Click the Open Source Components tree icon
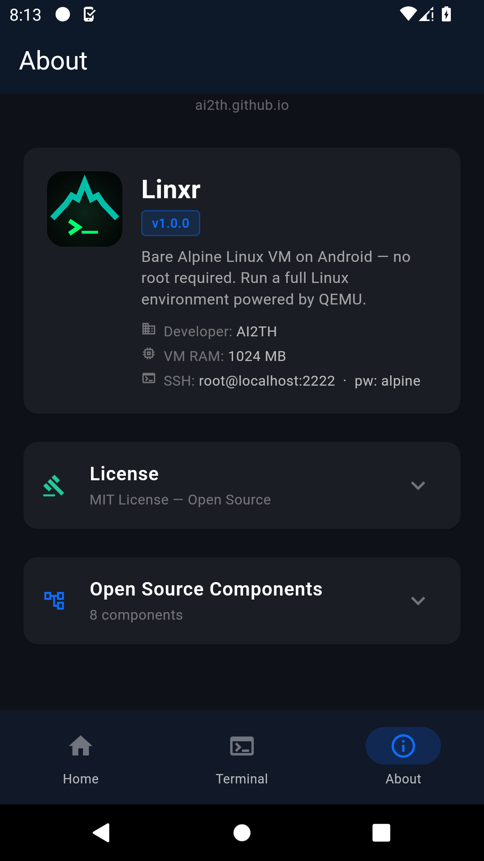 (x=54, y=600)
